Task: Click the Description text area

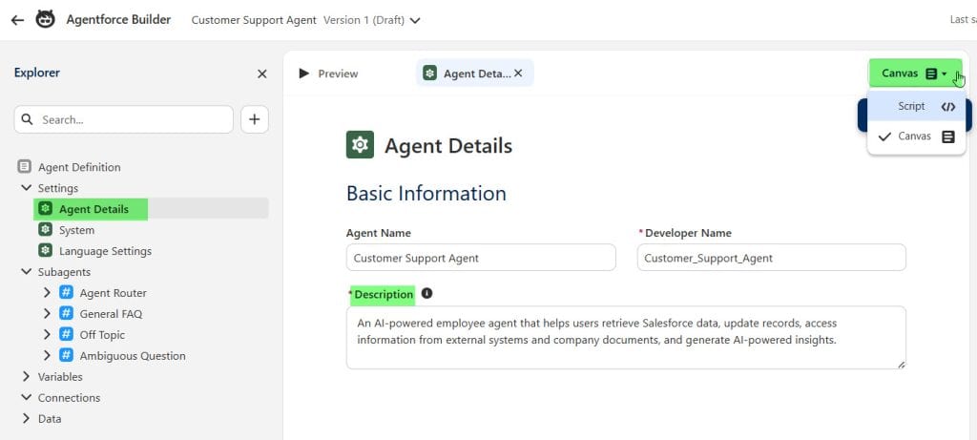Action: click(x=626, y=337)
